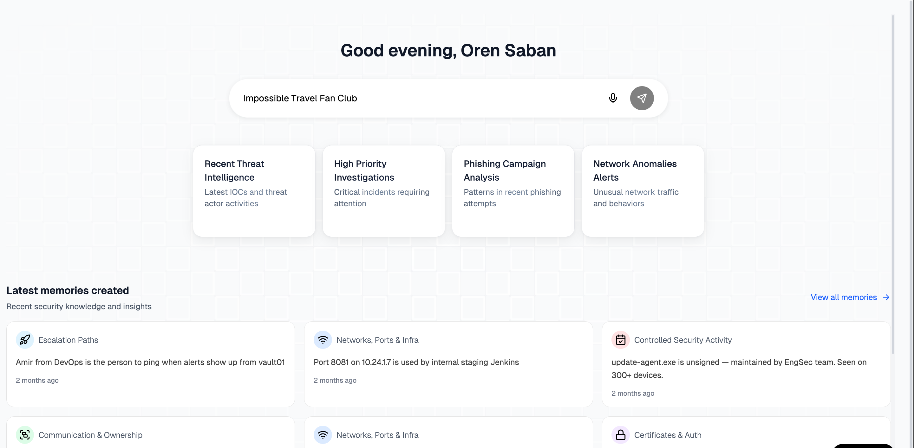Choose Network Anomalies Alerts card
Viewport: 914px width, 448px height.
click(x=643, y=191)
